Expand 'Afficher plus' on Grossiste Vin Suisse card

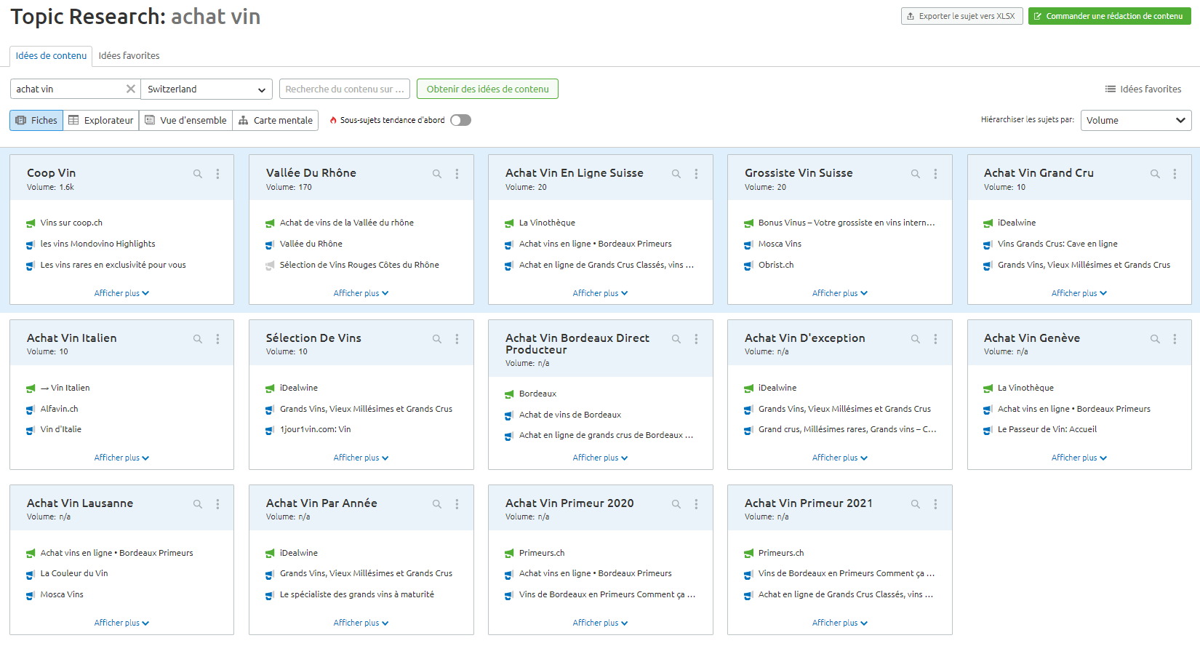(839, 293)
